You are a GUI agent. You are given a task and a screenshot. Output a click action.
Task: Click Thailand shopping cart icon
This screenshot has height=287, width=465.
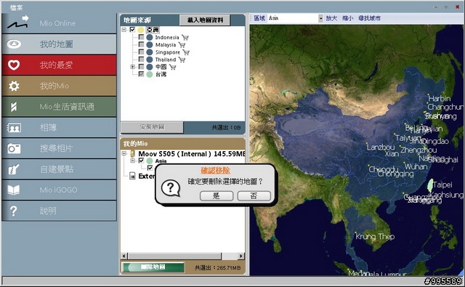pos(182,60)
